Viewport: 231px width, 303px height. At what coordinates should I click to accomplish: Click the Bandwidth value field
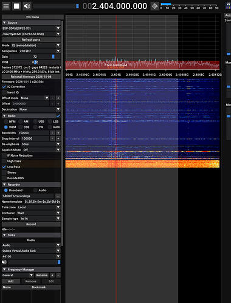33,133
